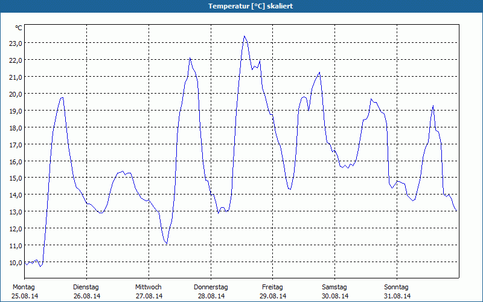This screenshot has width=483, height=302.
Task: Click the 23,0 y-axis label
Action: (15, 43)
